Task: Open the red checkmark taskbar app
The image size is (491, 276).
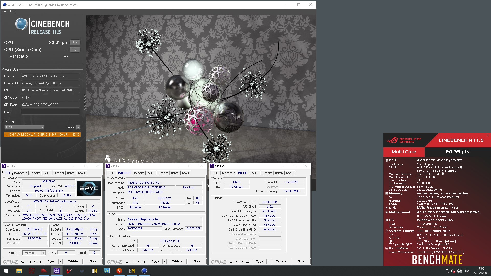Action: pos(69,271)
